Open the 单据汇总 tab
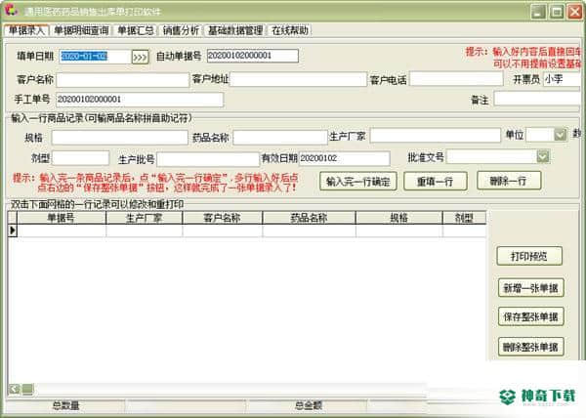This screenshot has height=418, width=586. [x=136, y=30]
